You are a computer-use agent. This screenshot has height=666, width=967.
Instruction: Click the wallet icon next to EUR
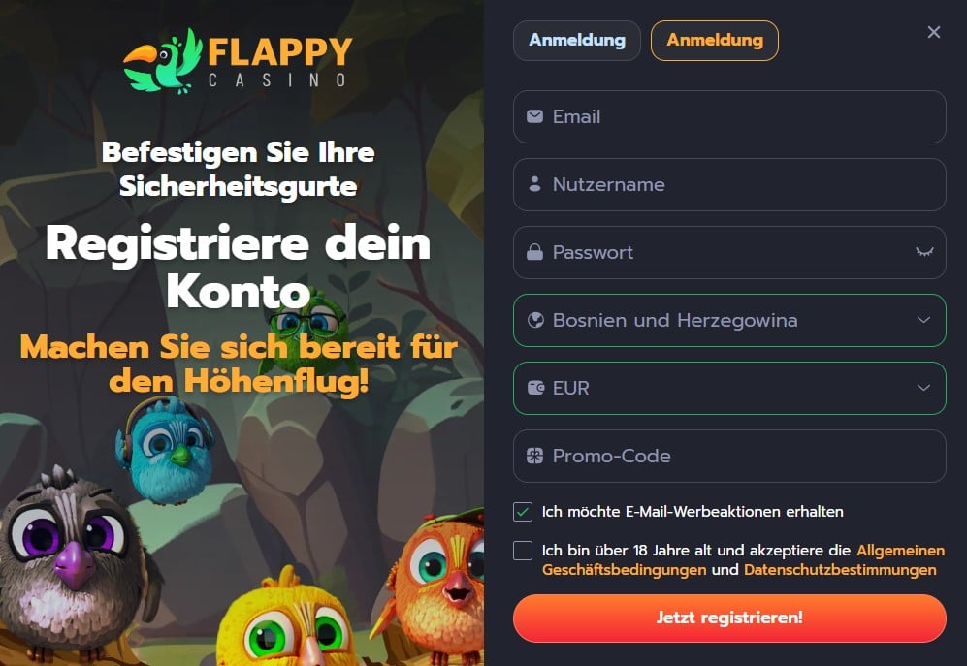(535, 388)
